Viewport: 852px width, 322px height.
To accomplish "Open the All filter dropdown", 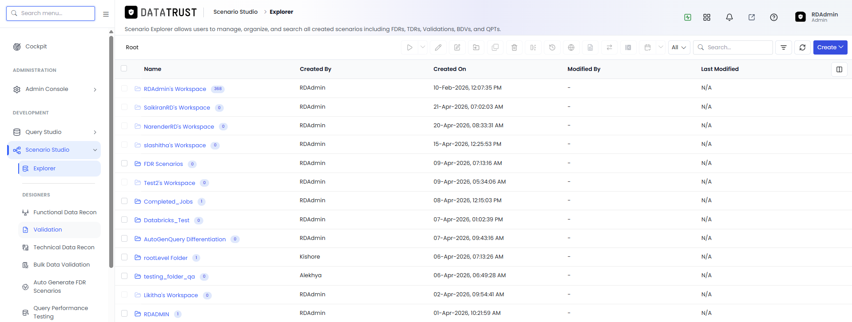I will pos(679,47).
